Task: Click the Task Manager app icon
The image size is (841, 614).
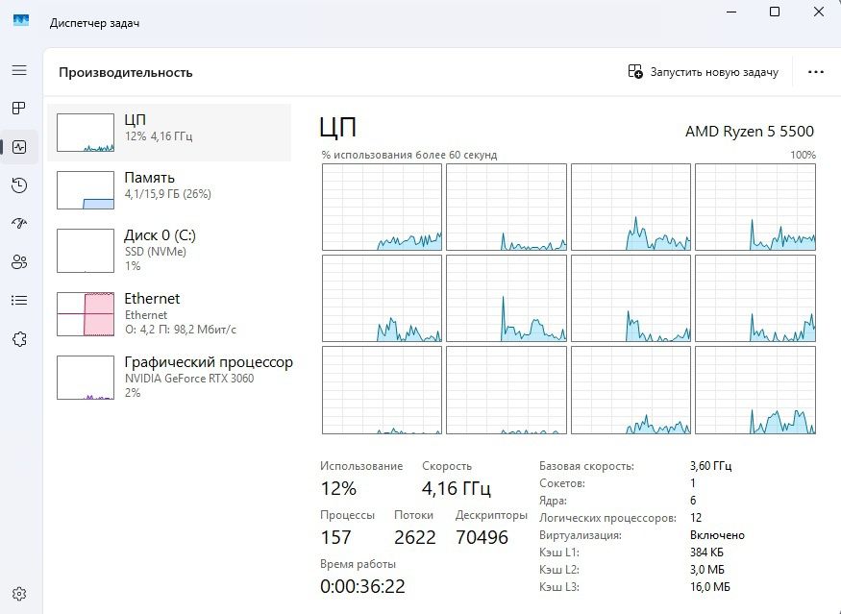Action: (x=21, y=21)
